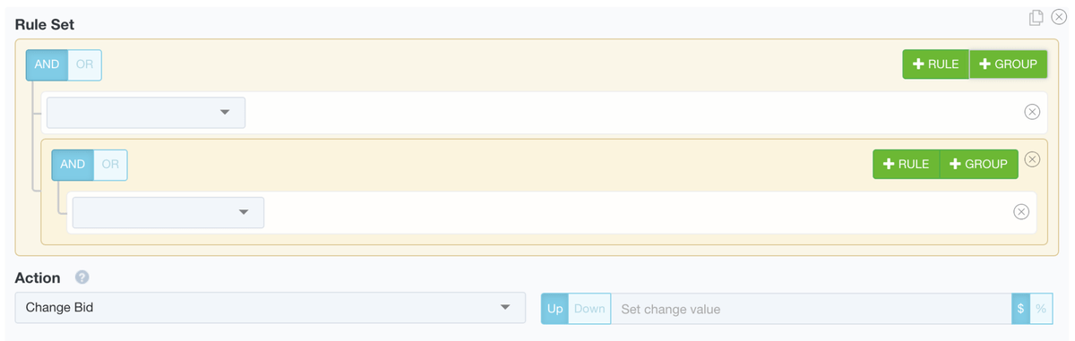Open the Action help question mark
The image size is (1075, 341).
coord(82,277)
